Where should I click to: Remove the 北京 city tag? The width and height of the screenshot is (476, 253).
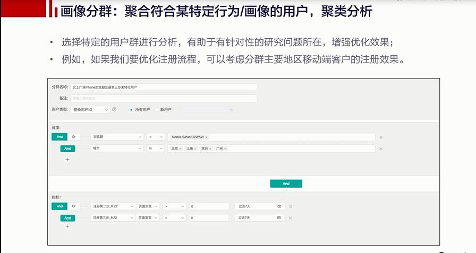(181, 149)
